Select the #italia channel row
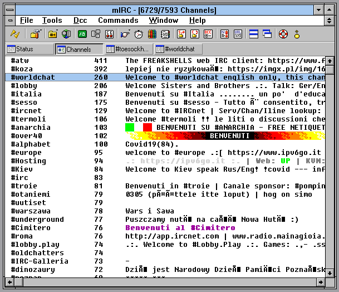 click(165, 94)
